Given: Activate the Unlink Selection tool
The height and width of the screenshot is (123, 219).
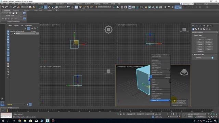Looking at the screenshot, I should click(x=14, y=7).
